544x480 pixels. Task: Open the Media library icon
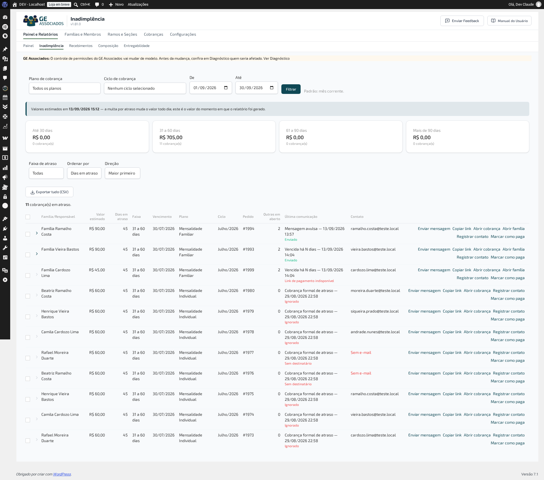coord(5,59)
